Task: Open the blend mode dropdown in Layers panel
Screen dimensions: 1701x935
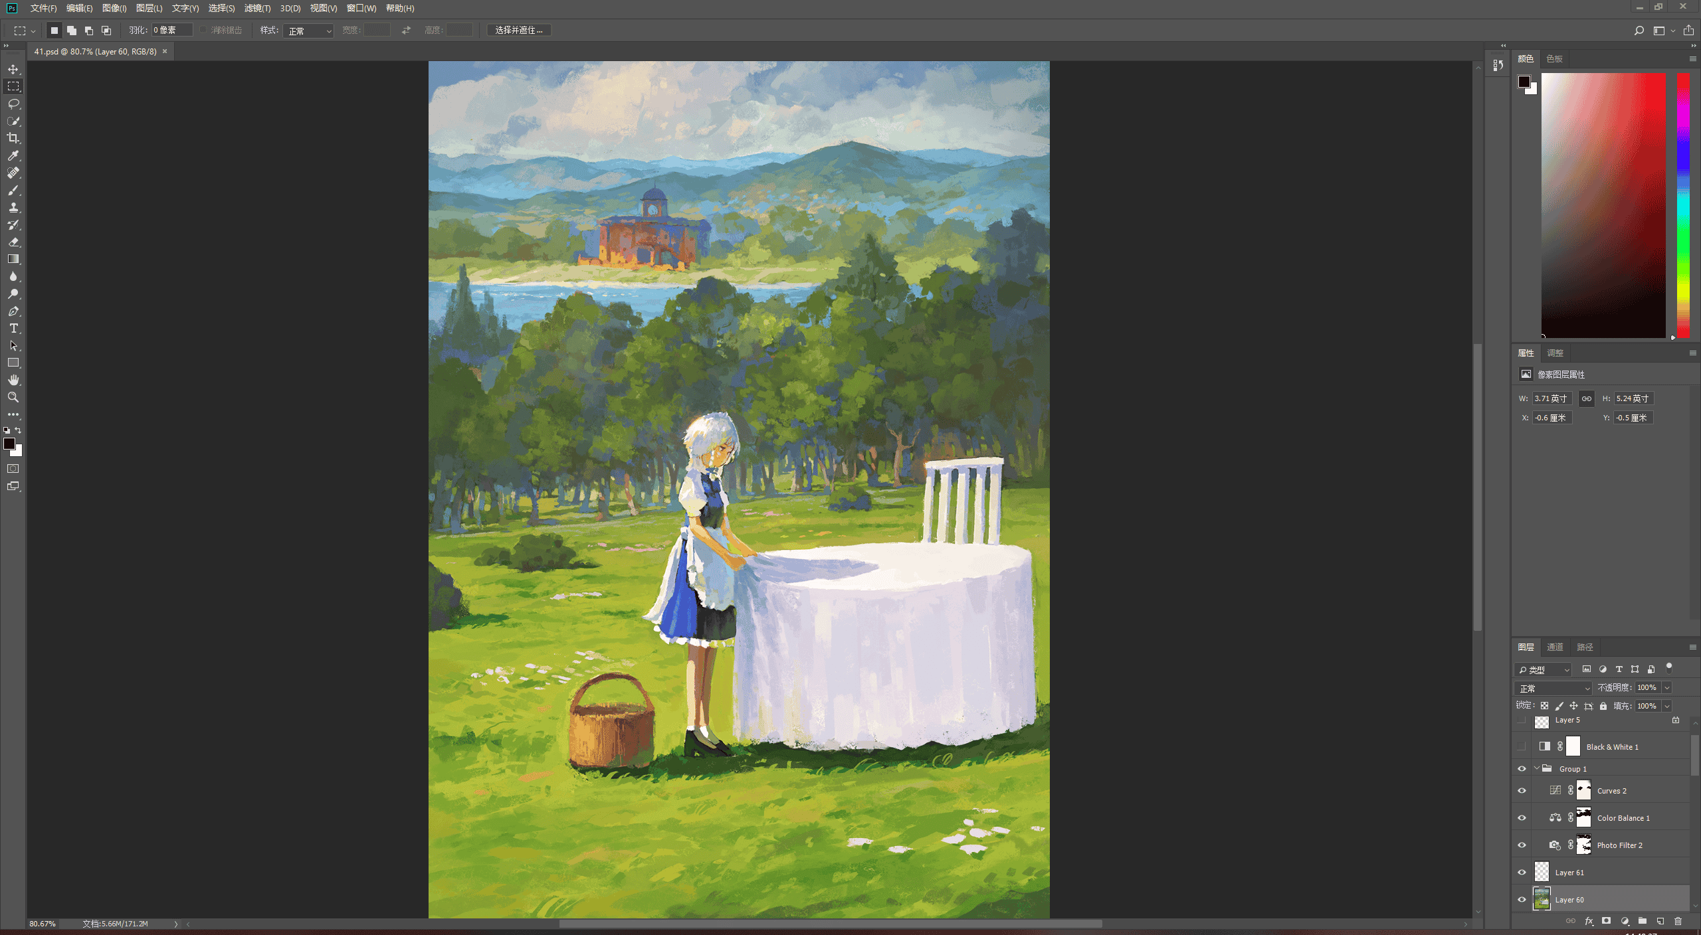Action: [x=1553, y=688]
